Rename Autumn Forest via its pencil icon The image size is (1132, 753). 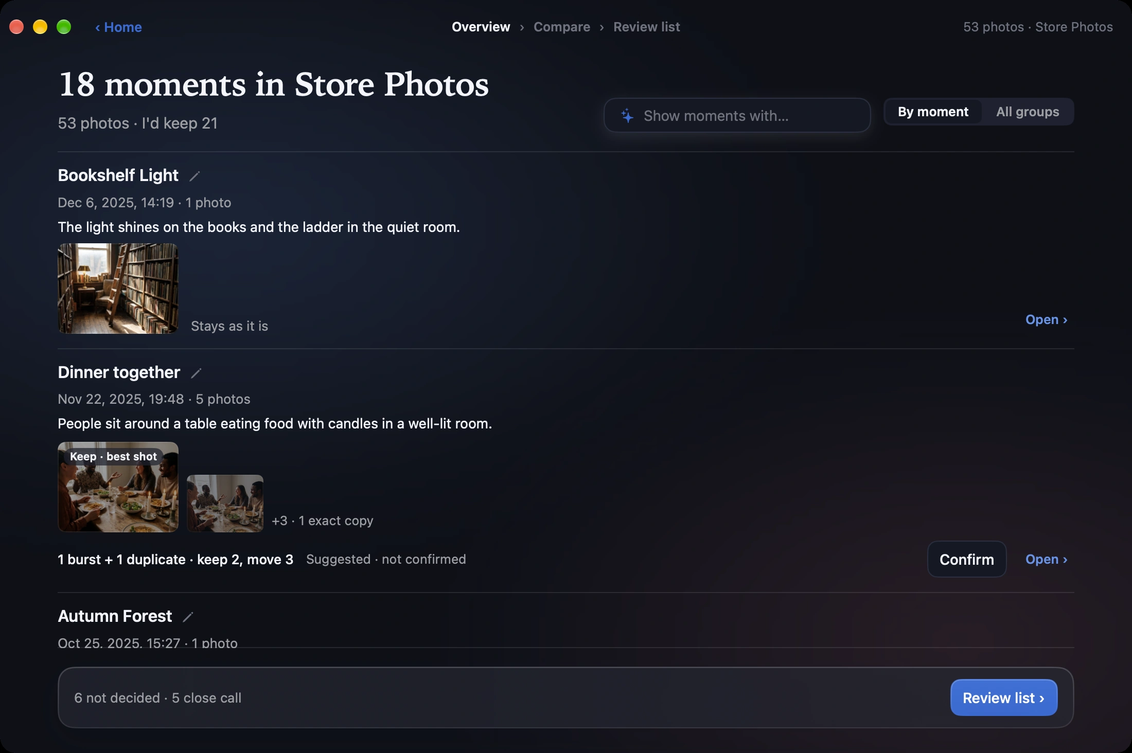coord(188,617)
